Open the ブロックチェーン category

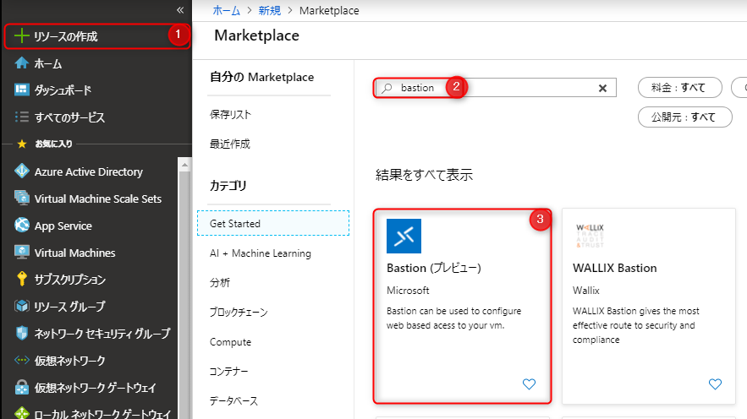tap(239, 313)
